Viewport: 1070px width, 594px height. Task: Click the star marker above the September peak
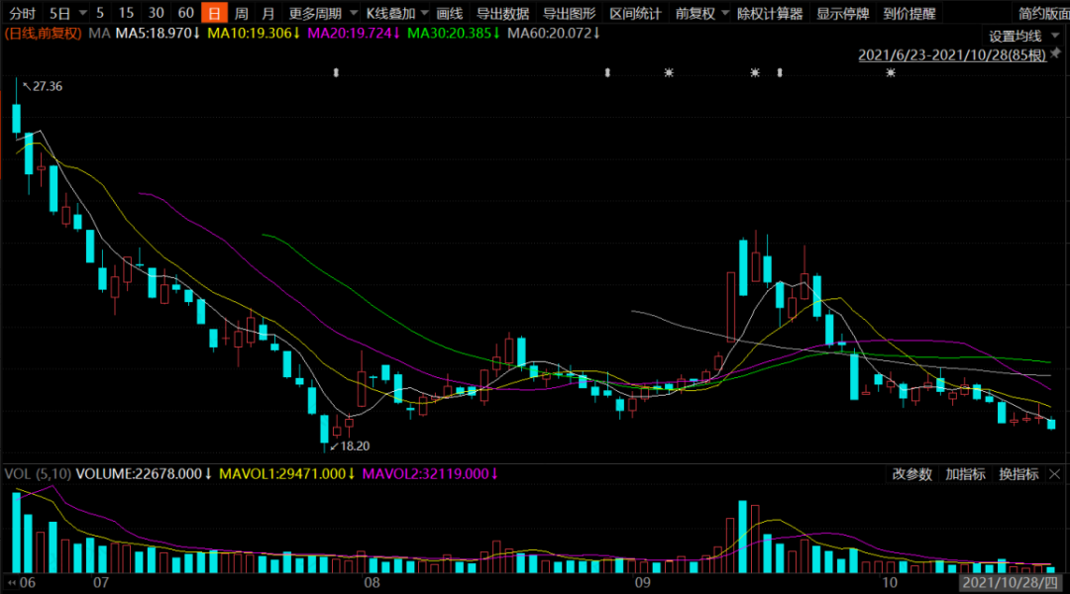coord(755,72)
